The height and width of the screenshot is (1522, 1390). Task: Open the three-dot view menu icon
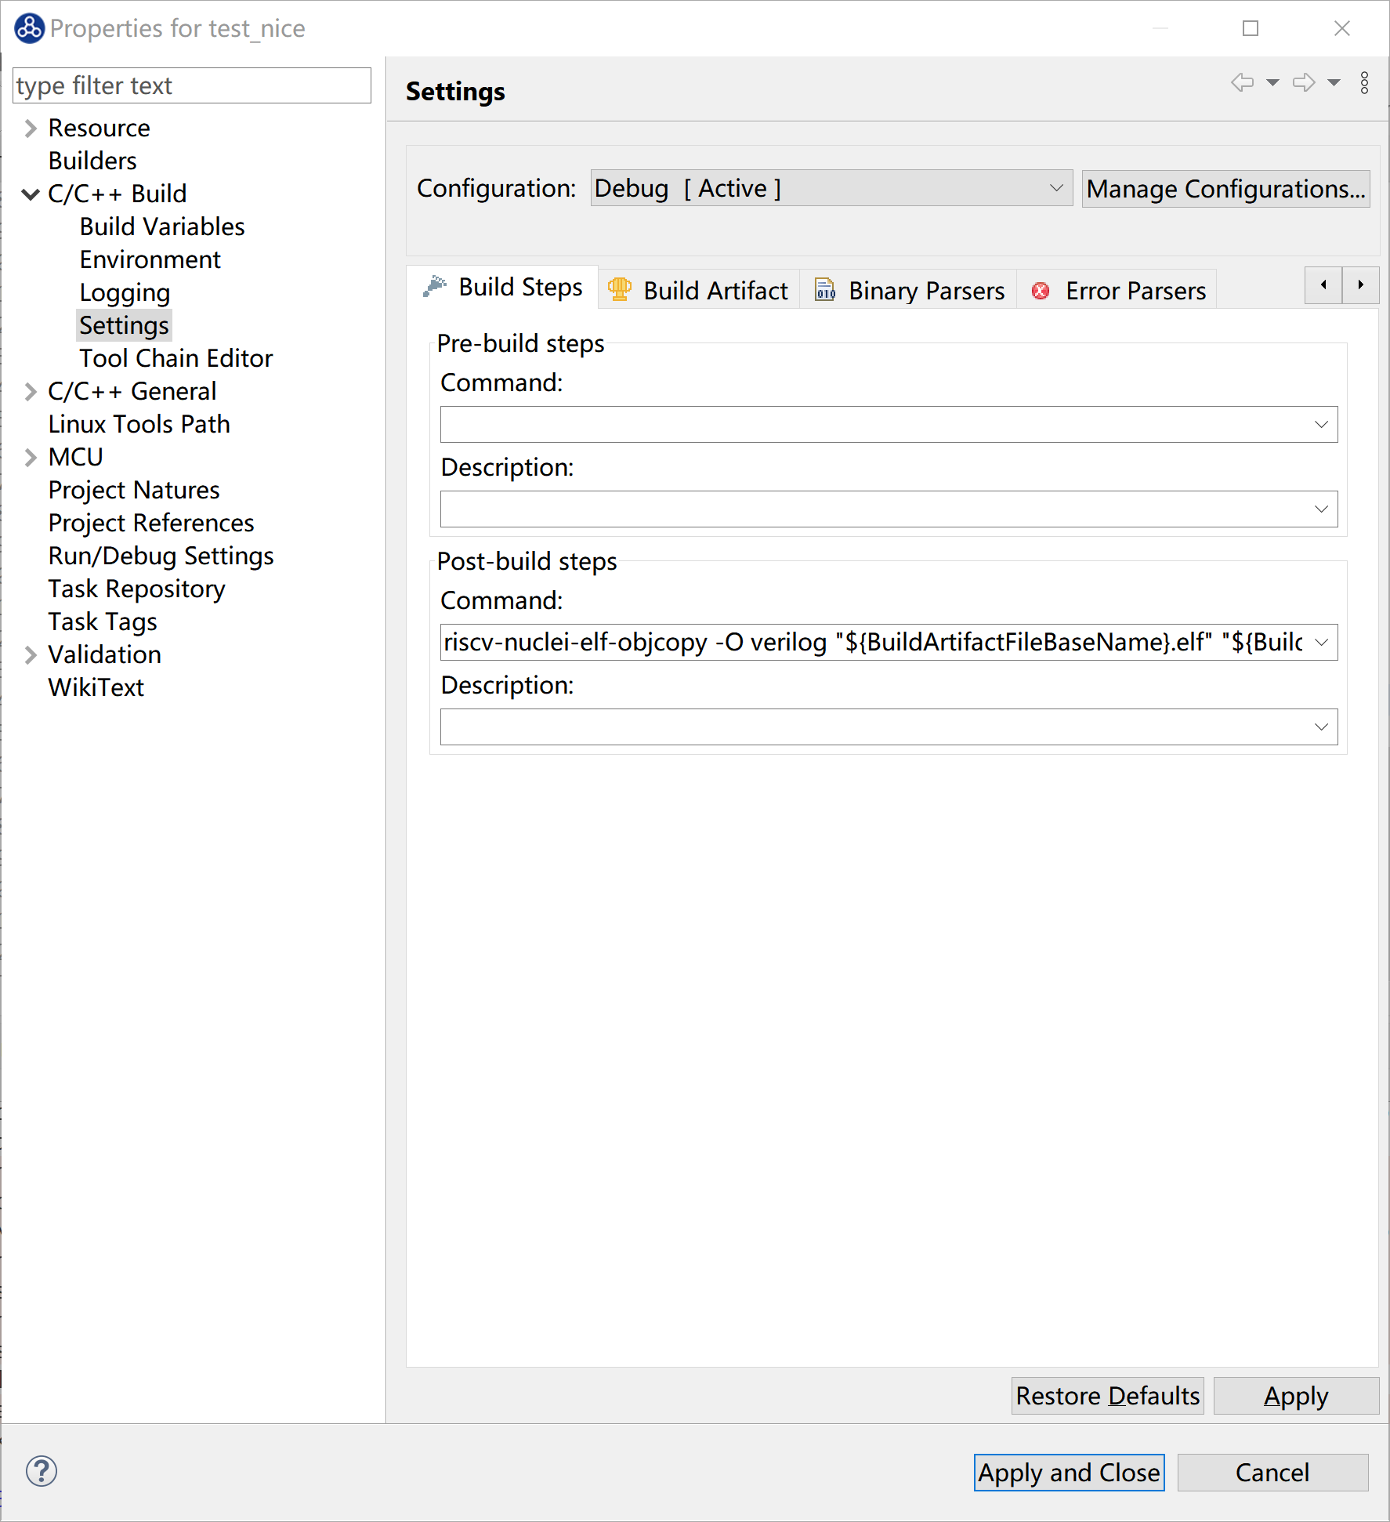(1364, 83)
